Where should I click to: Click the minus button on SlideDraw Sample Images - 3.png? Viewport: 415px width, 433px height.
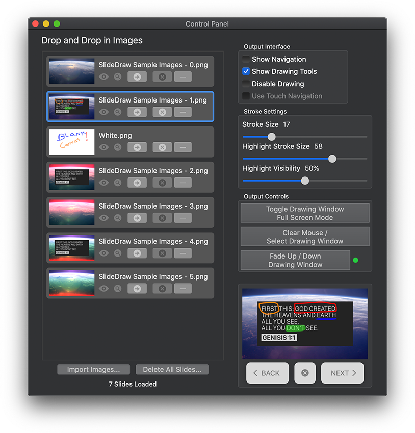point(183,218)
